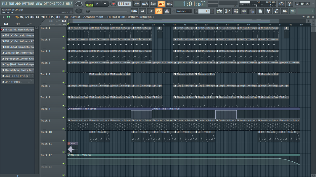Toggle Pattern/Song mode switch
The width and height of the screenshot is (316, 177).
[89, 4]
